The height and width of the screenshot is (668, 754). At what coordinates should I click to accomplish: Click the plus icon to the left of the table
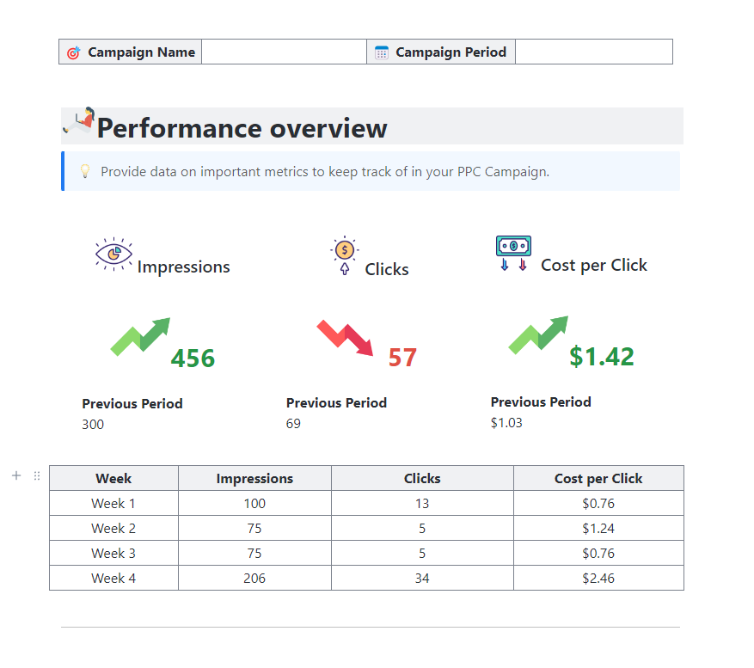click(x=15, y=475)
